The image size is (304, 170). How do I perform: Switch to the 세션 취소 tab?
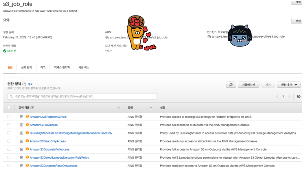[84, 67]
